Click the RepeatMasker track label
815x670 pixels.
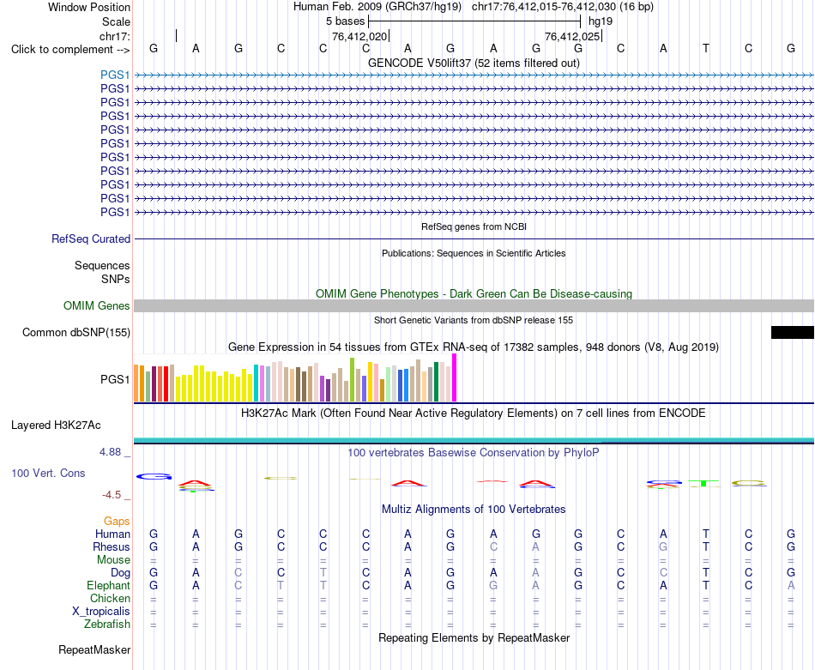coord(94,649)
